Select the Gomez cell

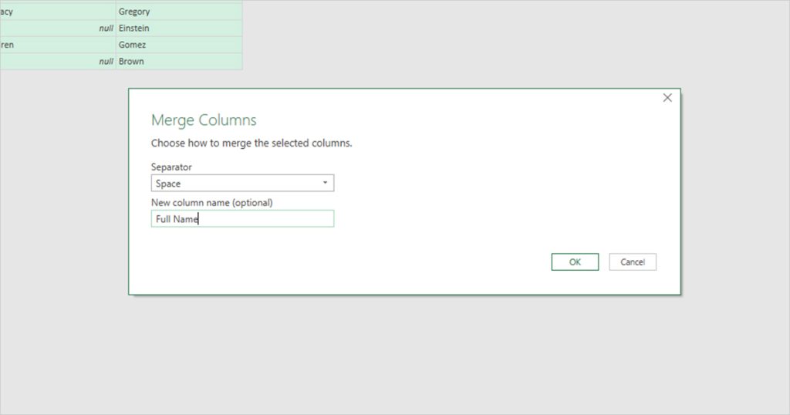point(178,45)
